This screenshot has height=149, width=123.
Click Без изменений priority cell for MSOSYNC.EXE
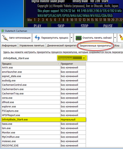coord(73,146)
